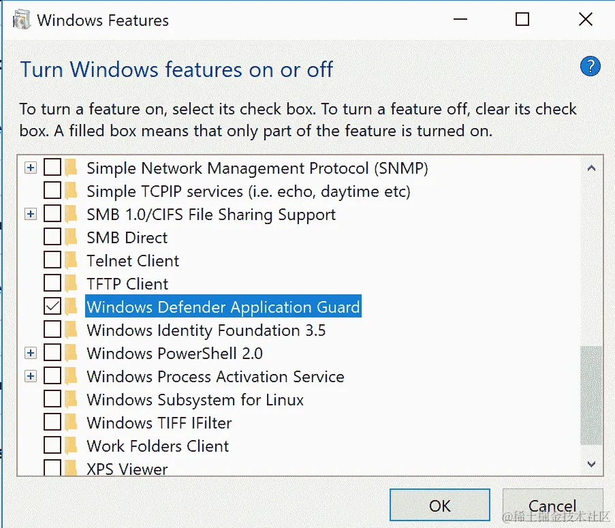
Task: Minimize the Windows Features dialog
Action: point(460,19)
